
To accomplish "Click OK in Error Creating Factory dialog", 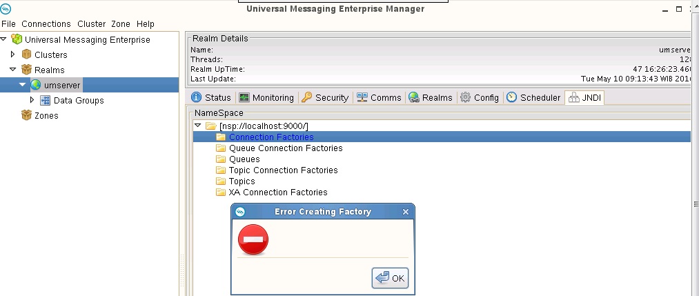I will 390,278.
